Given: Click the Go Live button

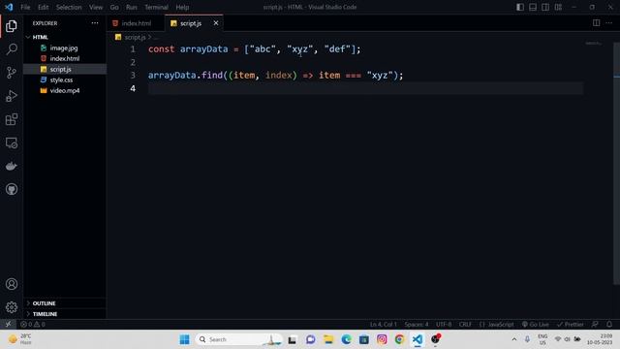Looking at the screenshot, I should pyautogui.click(x=536, y=324).
